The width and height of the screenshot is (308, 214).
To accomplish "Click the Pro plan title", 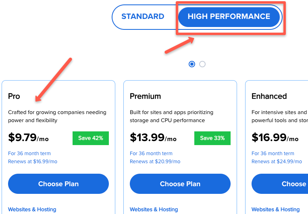I will point(14,96).
